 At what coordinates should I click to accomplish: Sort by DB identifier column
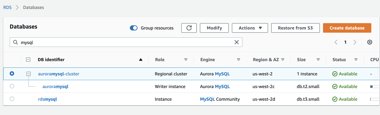[x=141, y=60]
